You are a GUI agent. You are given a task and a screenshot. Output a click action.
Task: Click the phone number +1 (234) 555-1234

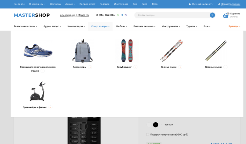[x=105, y=15]
